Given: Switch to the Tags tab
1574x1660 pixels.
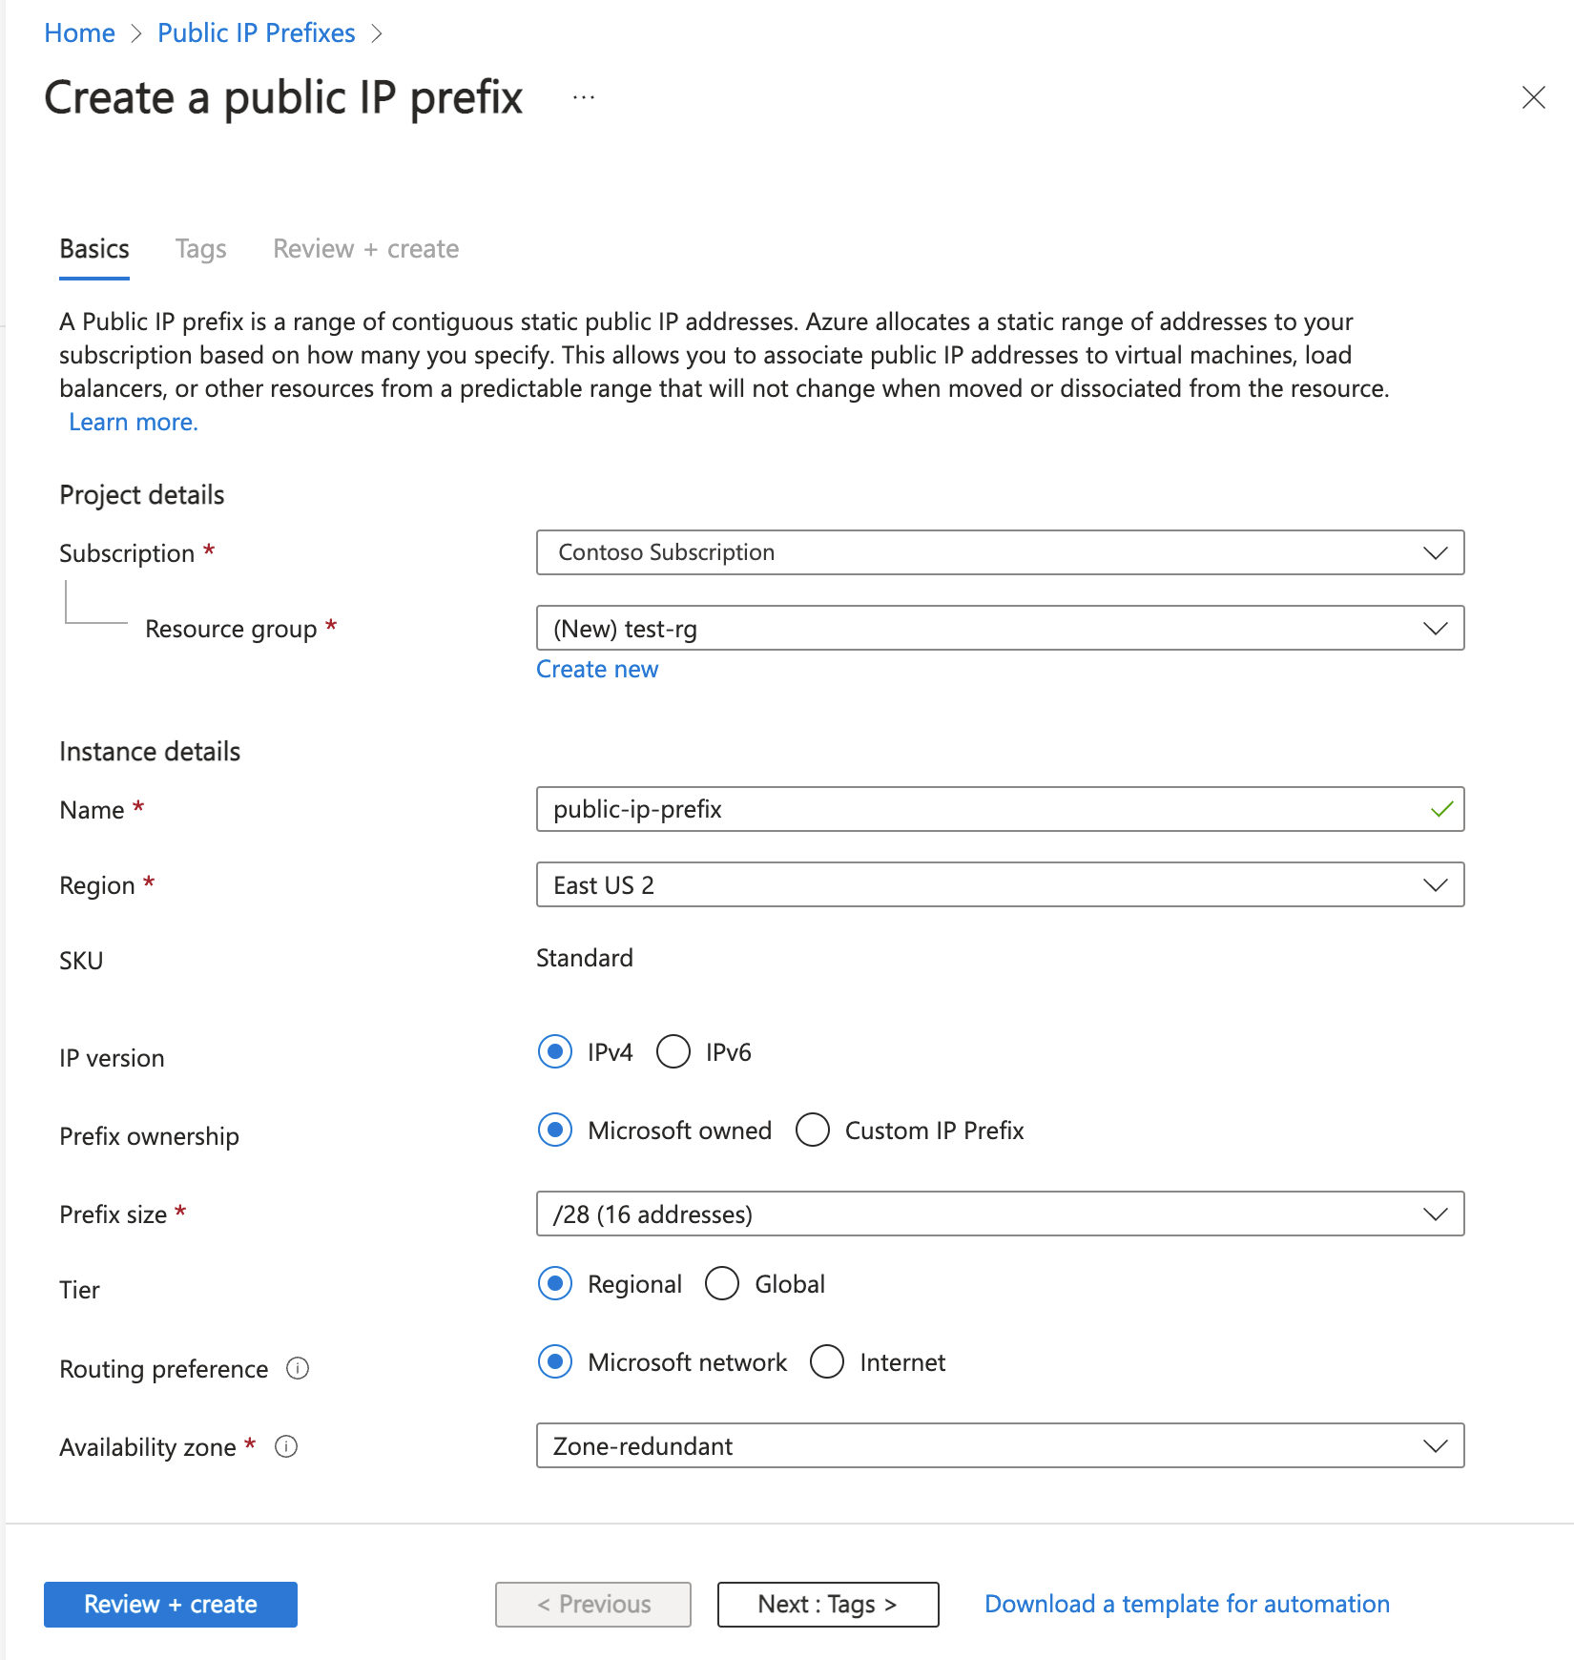Looking at the screenshot, I should 200,248.
